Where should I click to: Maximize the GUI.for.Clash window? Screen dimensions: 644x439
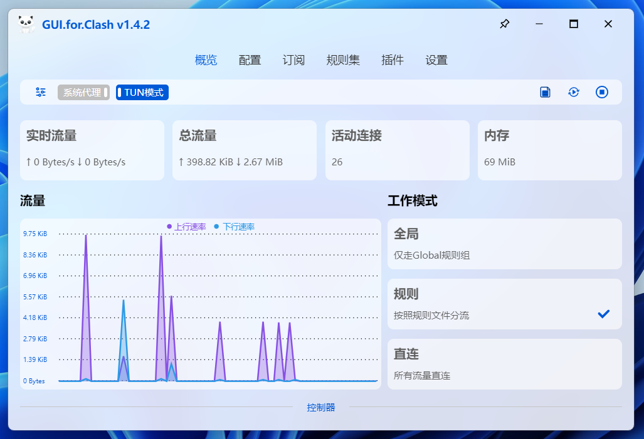click(573, 24)
